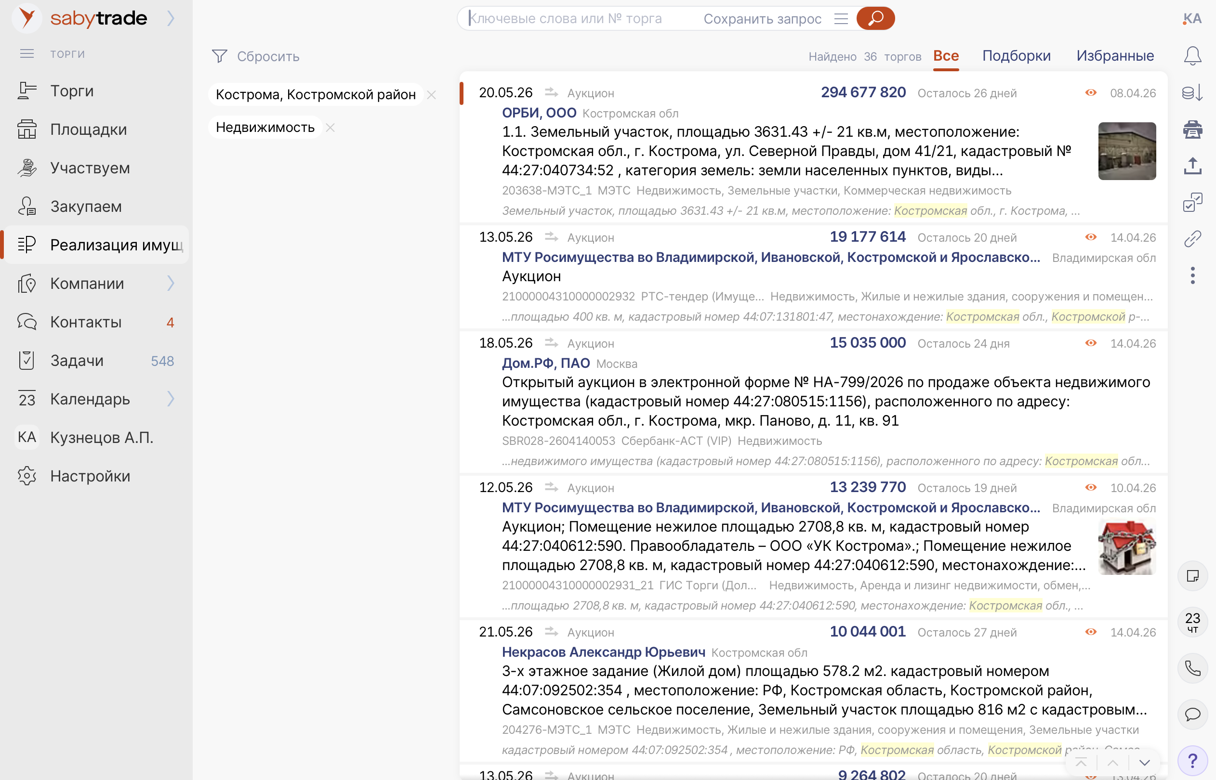Click Сохранить запрос in search bar
This screenshot has width=1216, height=780.
click(763, 19)
